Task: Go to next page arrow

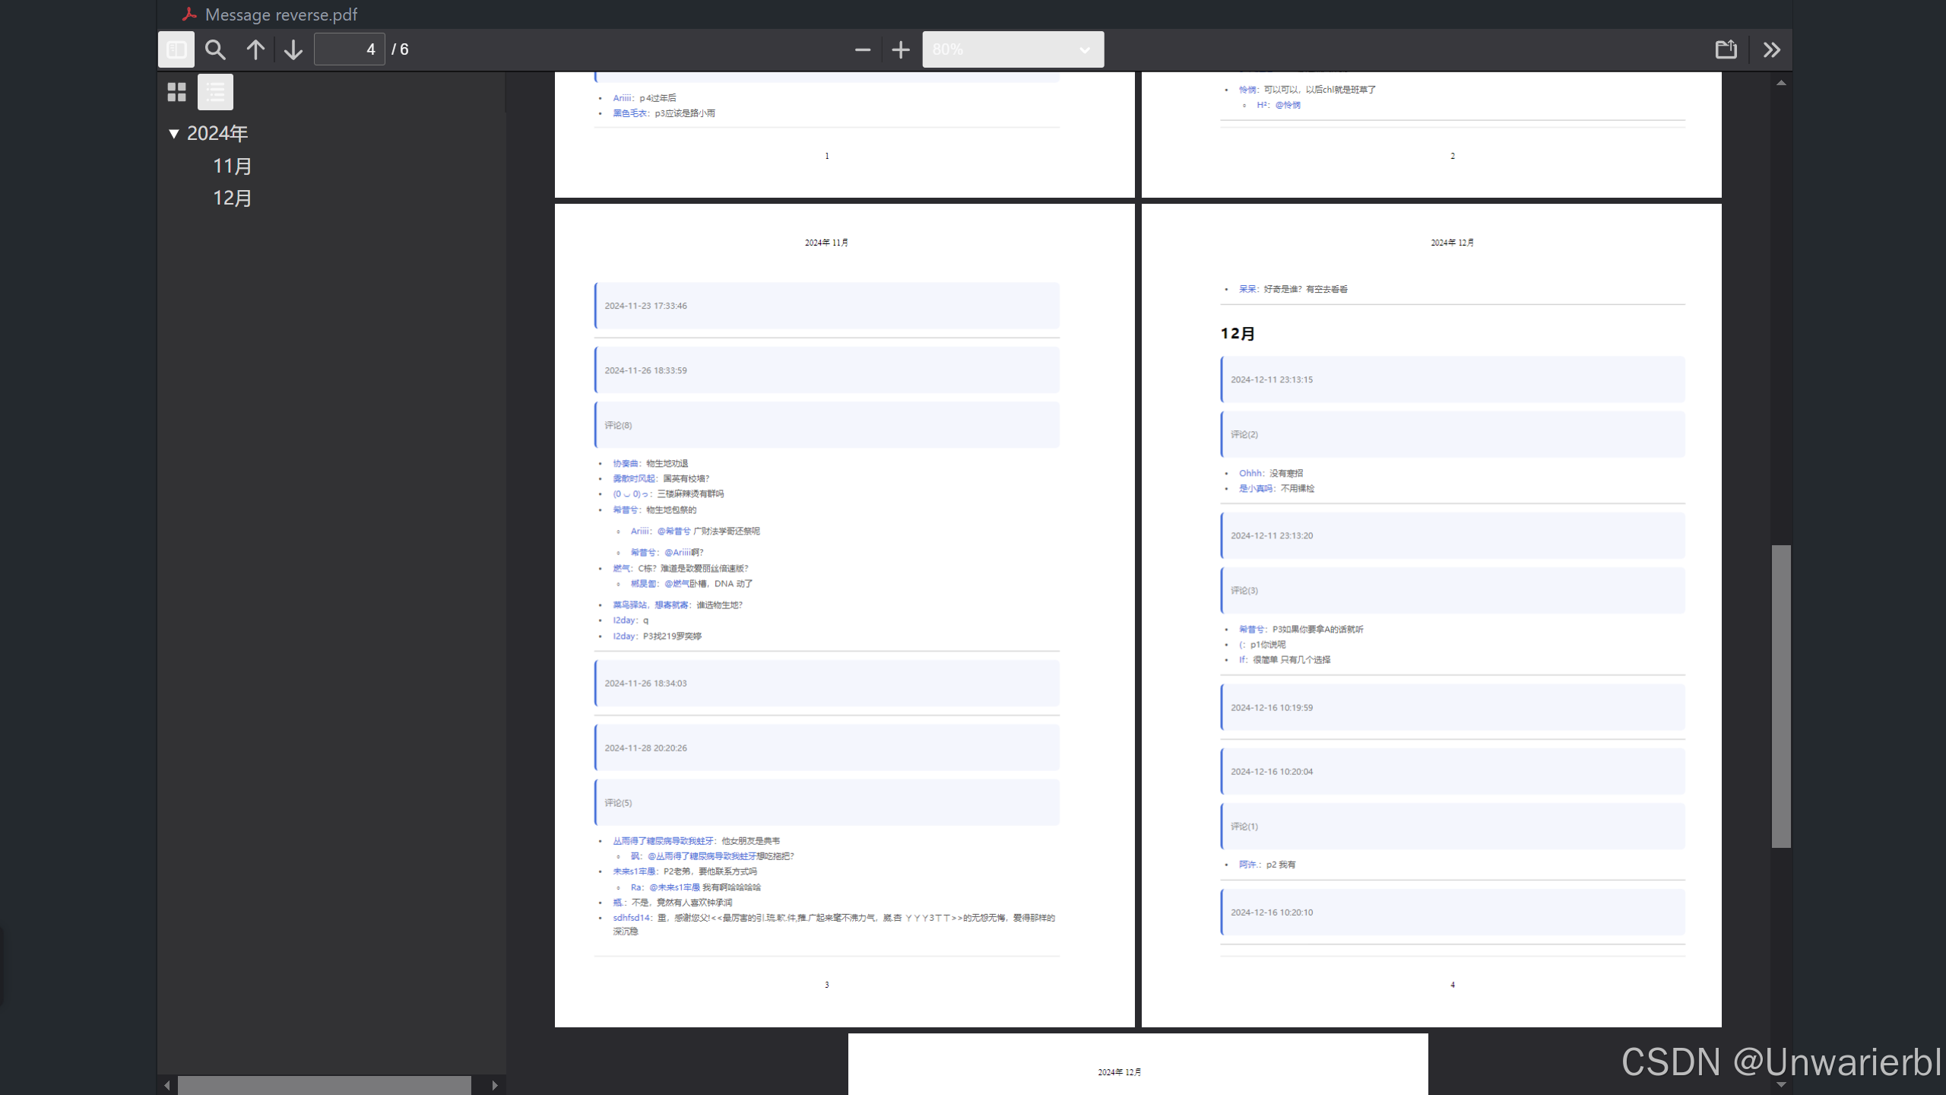Action: click(293, 49)
